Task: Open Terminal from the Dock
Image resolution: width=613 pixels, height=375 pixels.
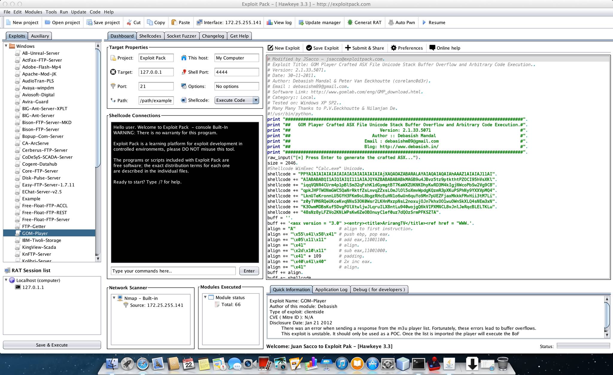Action: [418, 364]
